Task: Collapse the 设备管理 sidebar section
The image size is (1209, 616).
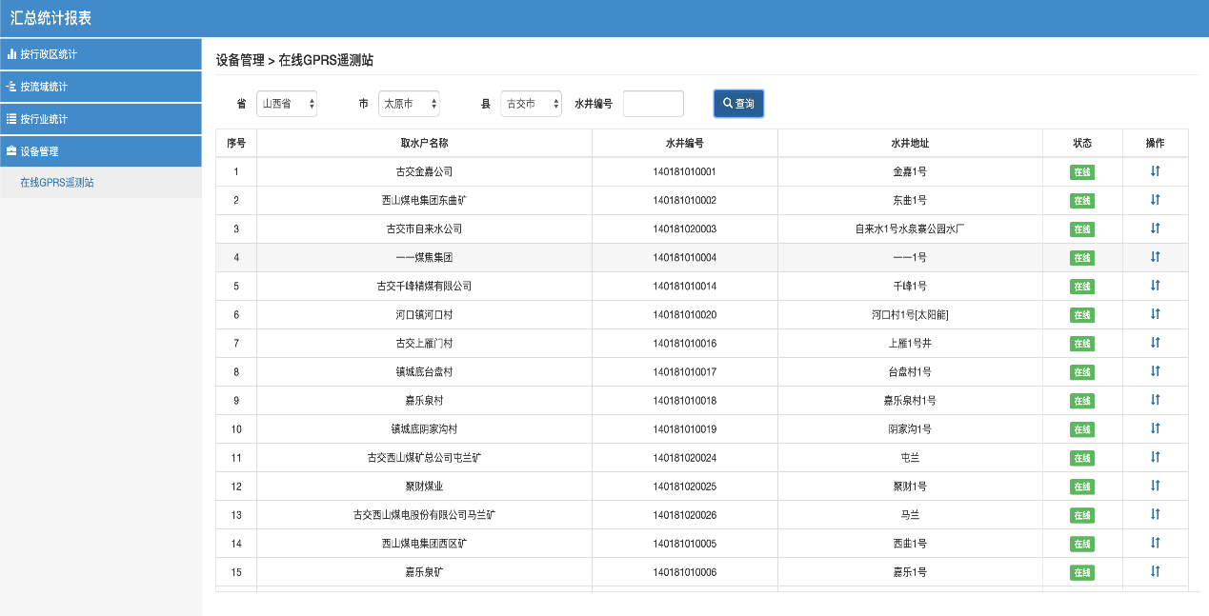Action: pos(100,151)
